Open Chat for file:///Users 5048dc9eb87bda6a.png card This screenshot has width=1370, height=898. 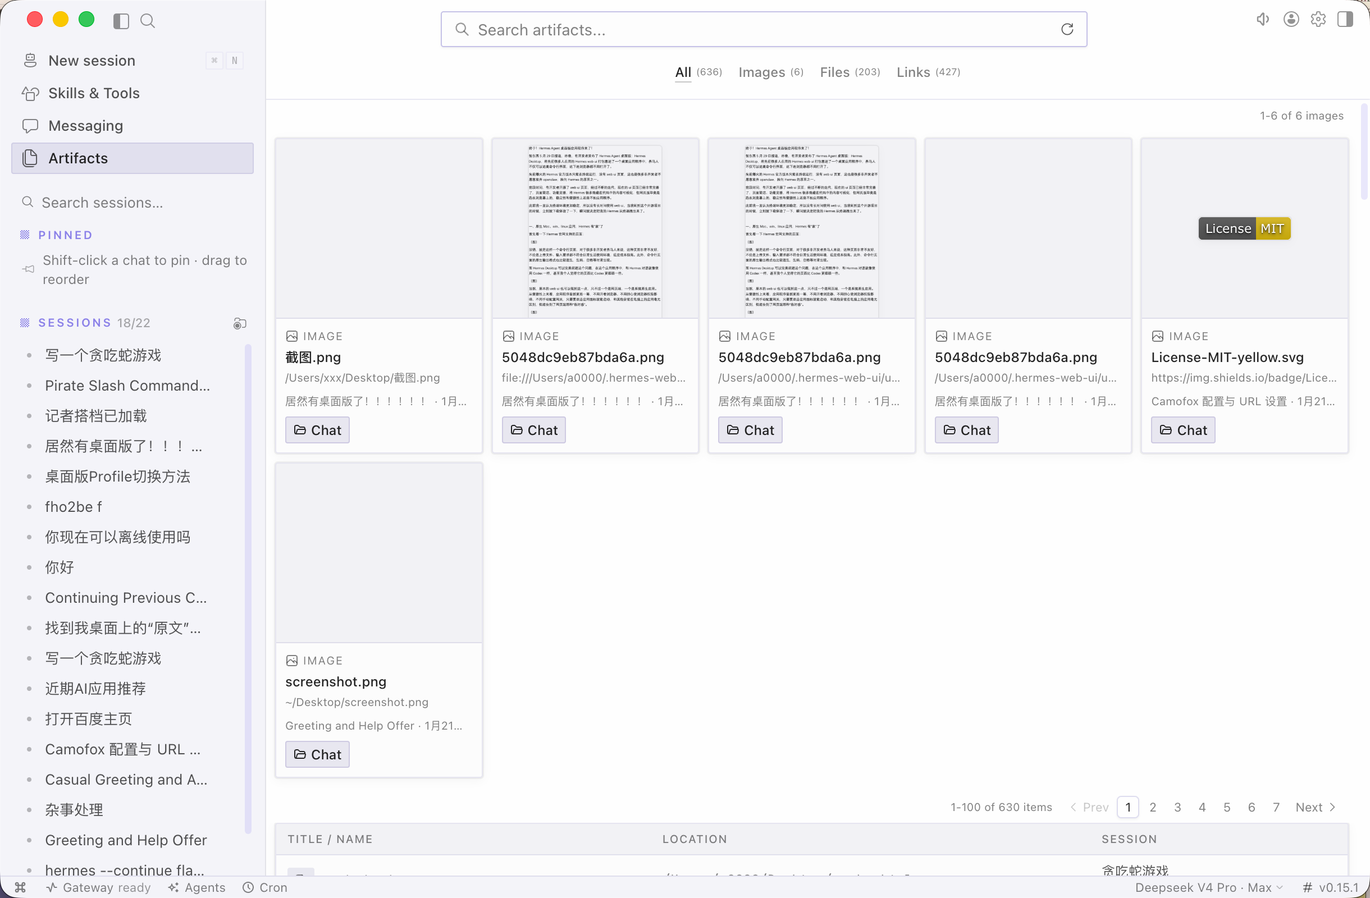pyautogui.click(x=533, y=430)
